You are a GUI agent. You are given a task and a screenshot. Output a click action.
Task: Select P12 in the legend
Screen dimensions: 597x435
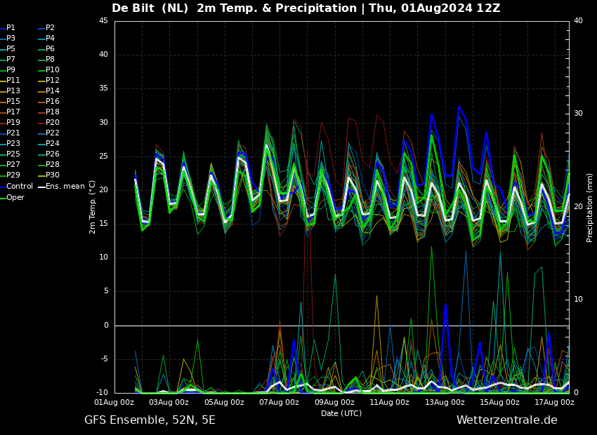[53, 80]
